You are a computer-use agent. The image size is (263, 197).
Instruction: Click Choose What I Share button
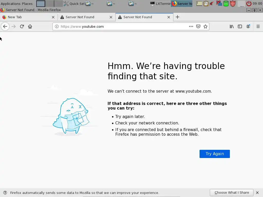pos(231,192)
